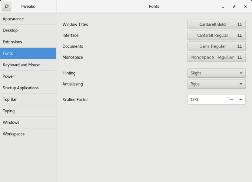Open the Antialiasing dropdown
The image size is (252, 182).
(x=216, y=84)
